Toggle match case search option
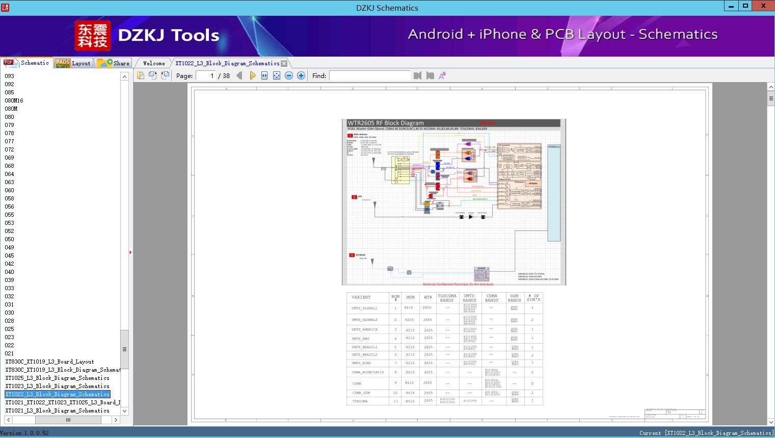This screenshot has width=775, height=438. click(x=442, y=75)
